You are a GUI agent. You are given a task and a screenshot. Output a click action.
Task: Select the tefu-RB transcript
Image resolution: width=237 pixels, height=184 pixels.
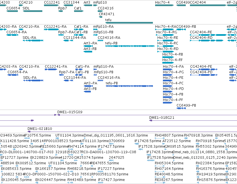130,46
